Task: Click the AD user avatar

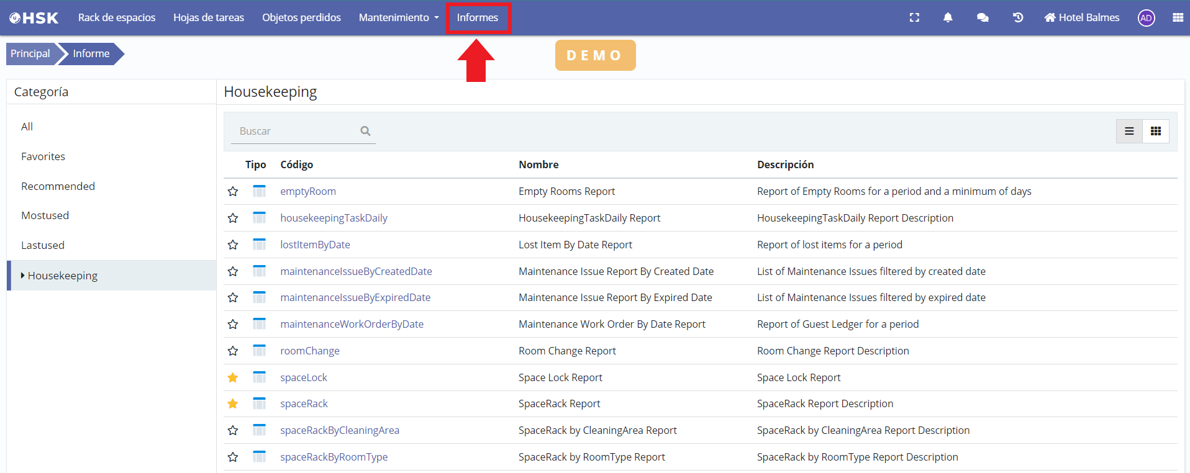Action: pyautogui.click(x=1146, y=18)
